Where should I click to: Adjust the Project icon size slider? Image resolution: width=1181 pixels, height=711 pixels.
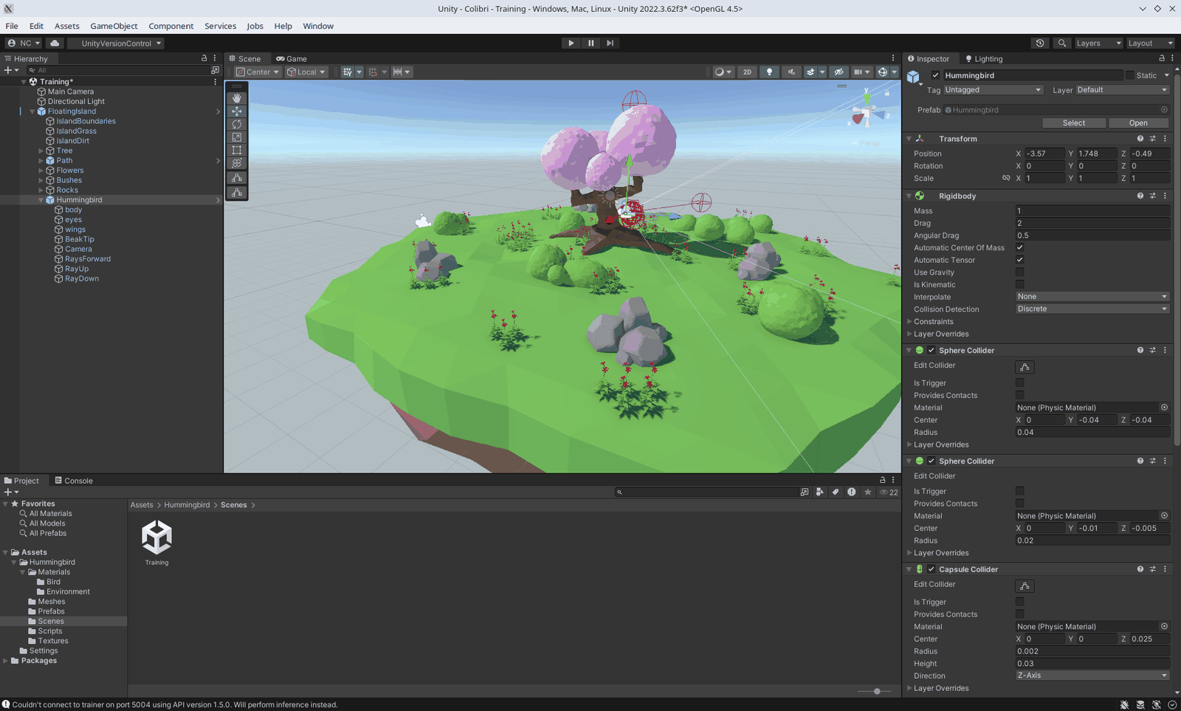[876, 691]
